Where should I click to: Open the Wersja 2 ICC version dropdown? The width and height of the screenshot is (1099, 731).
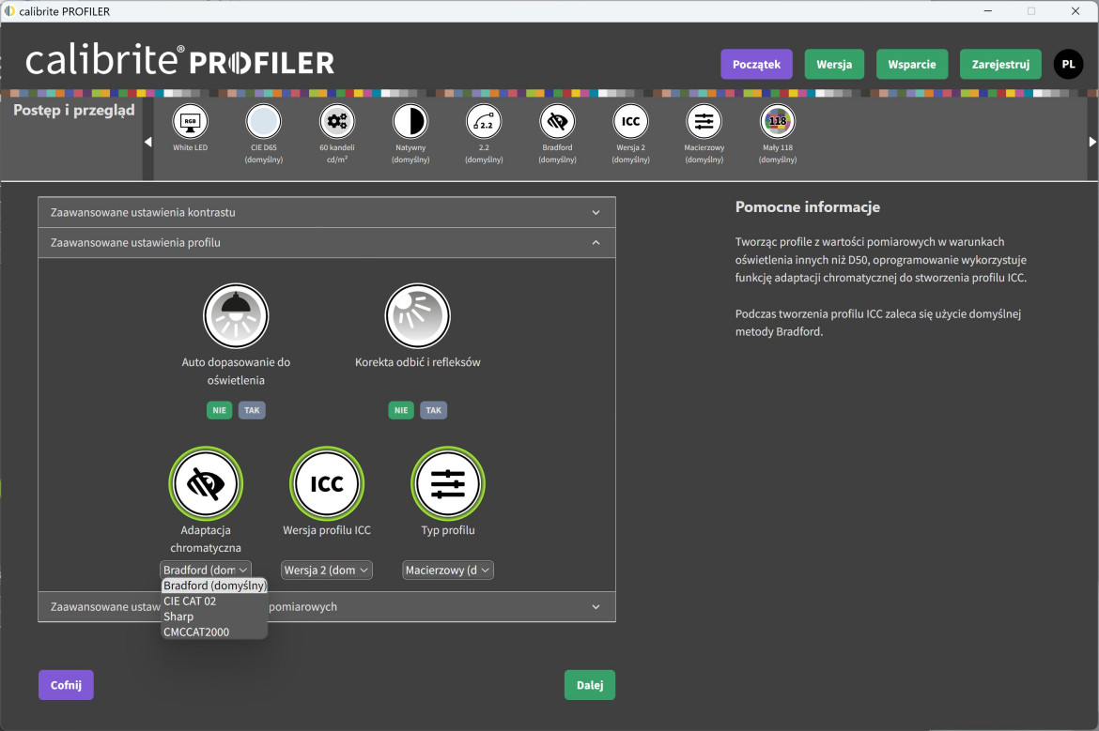coord(327,570)
